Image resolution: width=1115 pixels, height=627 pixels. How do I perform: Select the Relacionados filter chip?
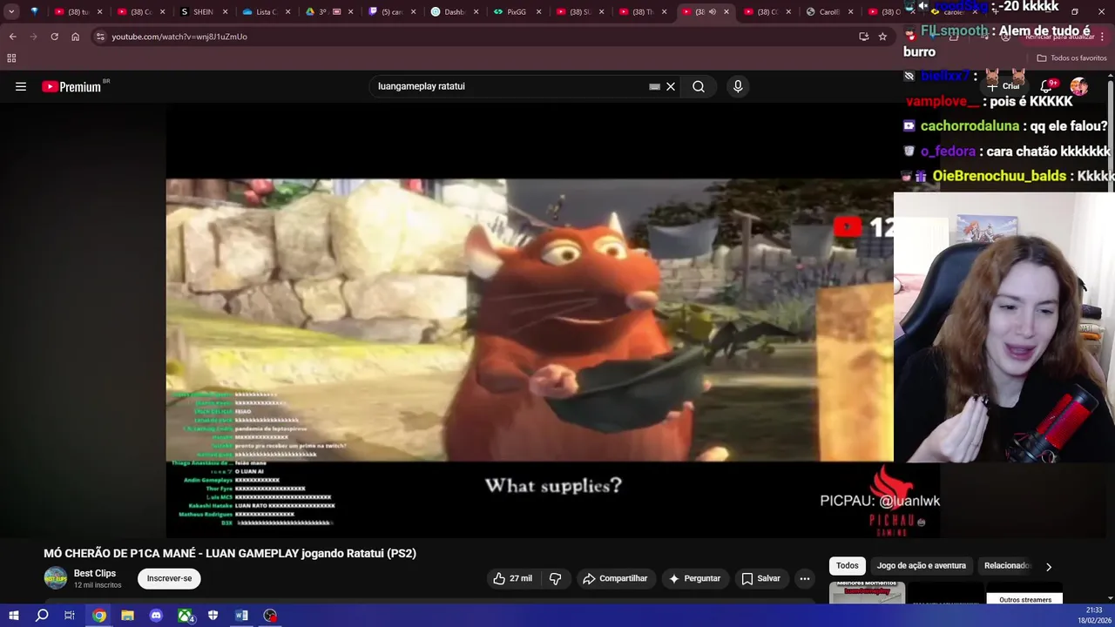pyautogui.click(x=1007, y=566)
